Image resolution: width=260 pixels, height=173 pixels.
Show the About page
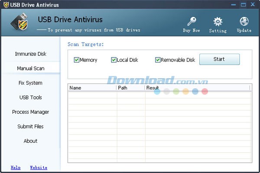[31, 141]
